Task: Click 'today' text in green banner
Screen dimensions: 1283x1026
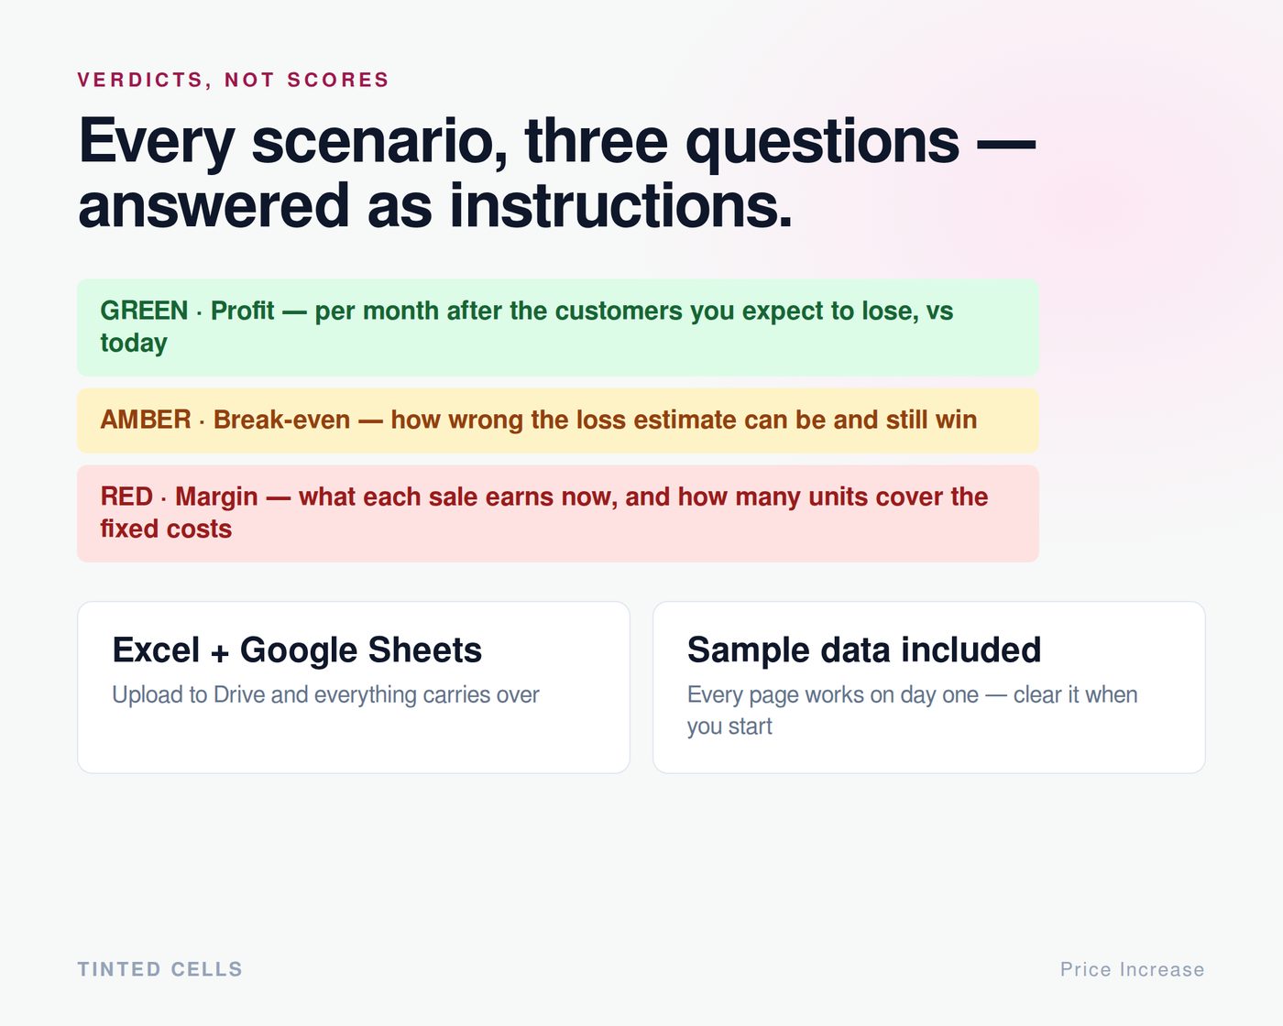Action: click(134, 343)
